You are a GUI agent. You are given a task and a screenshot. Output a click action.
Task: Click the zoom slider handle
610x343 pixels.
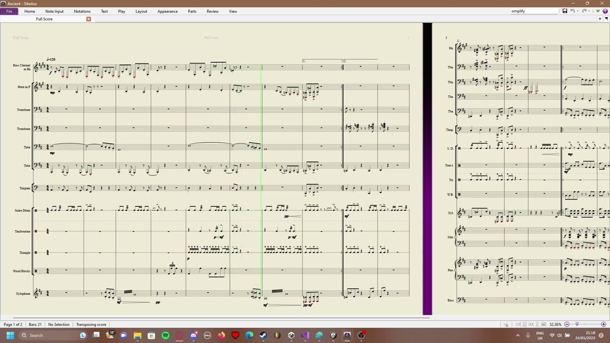(577, 324)
